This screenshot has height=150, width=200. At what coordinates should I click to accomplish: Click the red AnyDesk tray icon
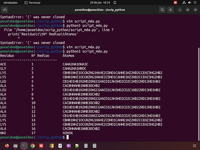[175, 2]
